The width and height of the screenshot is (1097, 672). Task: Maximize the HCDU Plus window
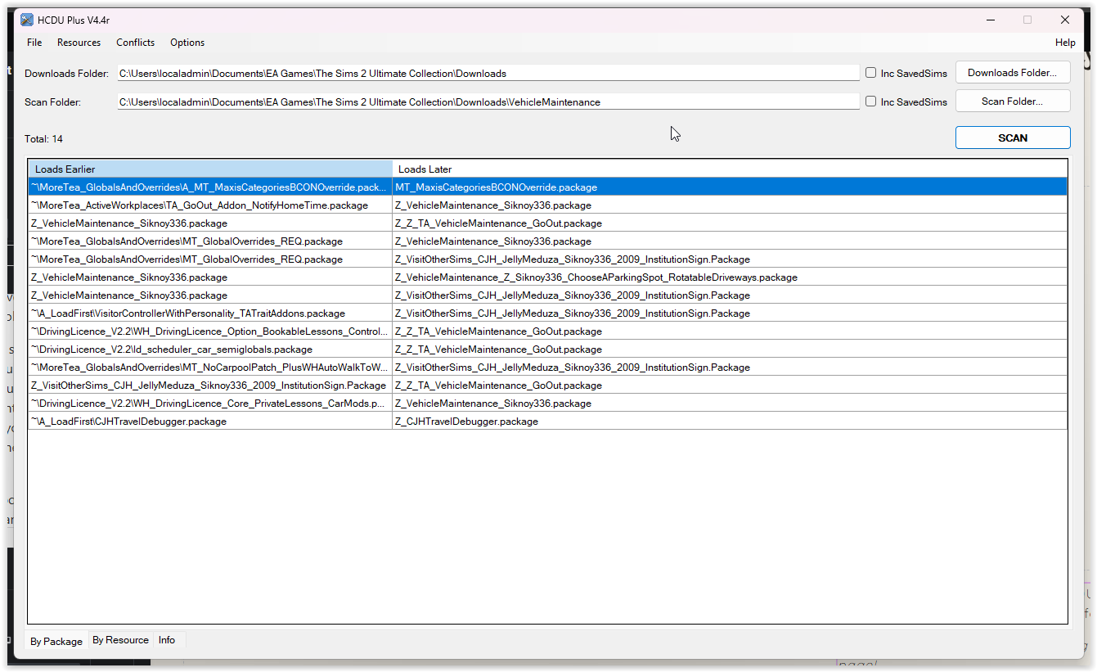[x=1027, y=20]
